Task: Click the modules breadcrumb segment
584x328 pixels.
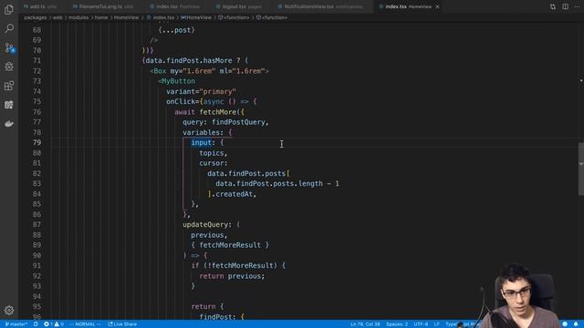Action: pyautogui.click(x=78, y=17)
